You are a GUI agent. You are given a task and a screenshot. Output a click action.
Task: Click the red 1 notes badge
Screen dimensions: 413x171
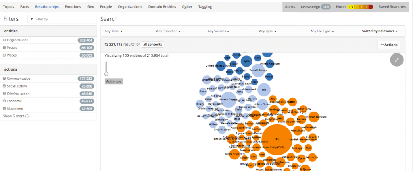pos(371,7)
